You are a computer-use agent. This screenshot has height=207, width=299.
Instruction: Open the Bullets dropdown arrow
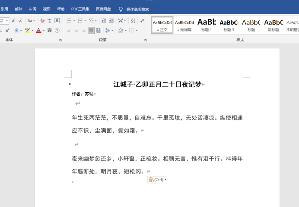74,21
